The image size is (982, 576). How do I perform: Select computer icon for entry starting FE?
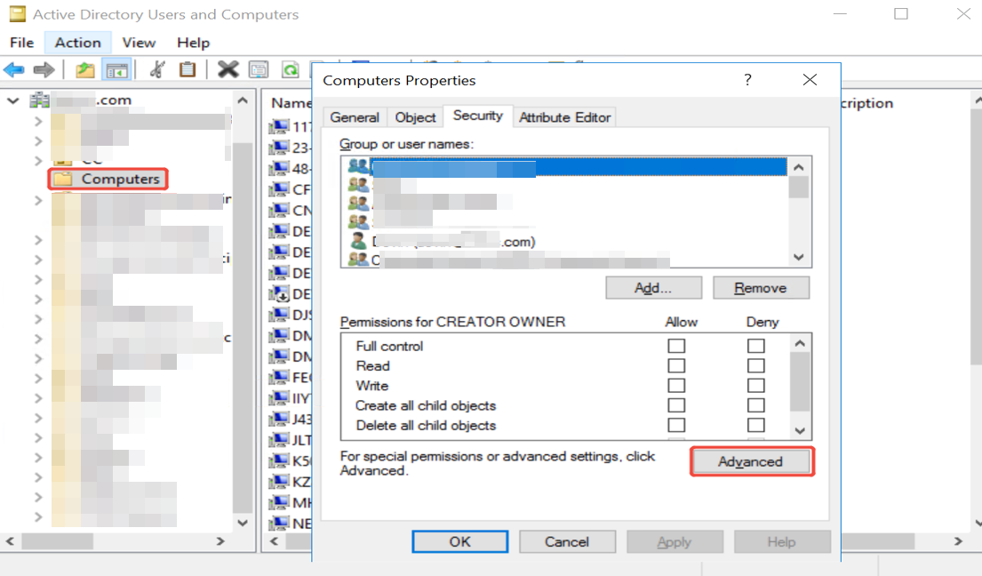(279, 377)
